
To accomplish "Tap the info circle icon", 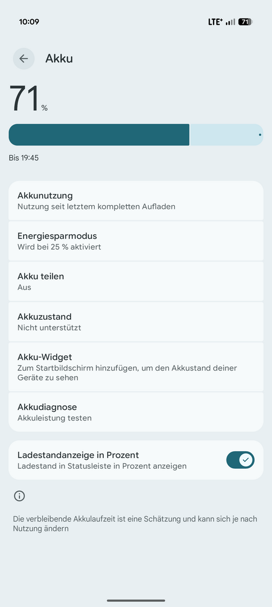I will 19,496.
